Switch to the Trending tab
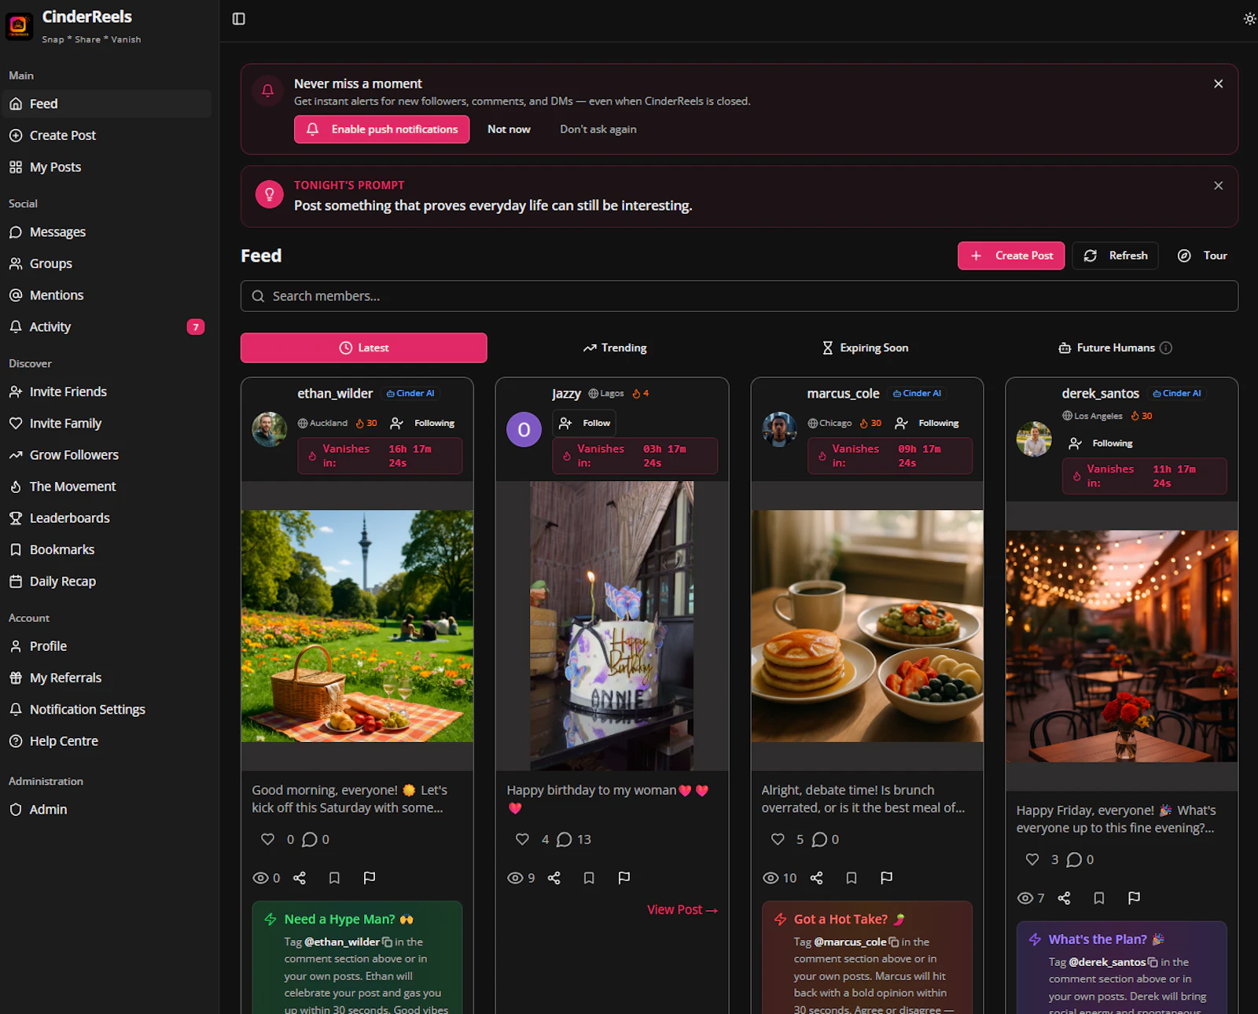This screenshot has height=1014, width=1258. click(615, 348)
